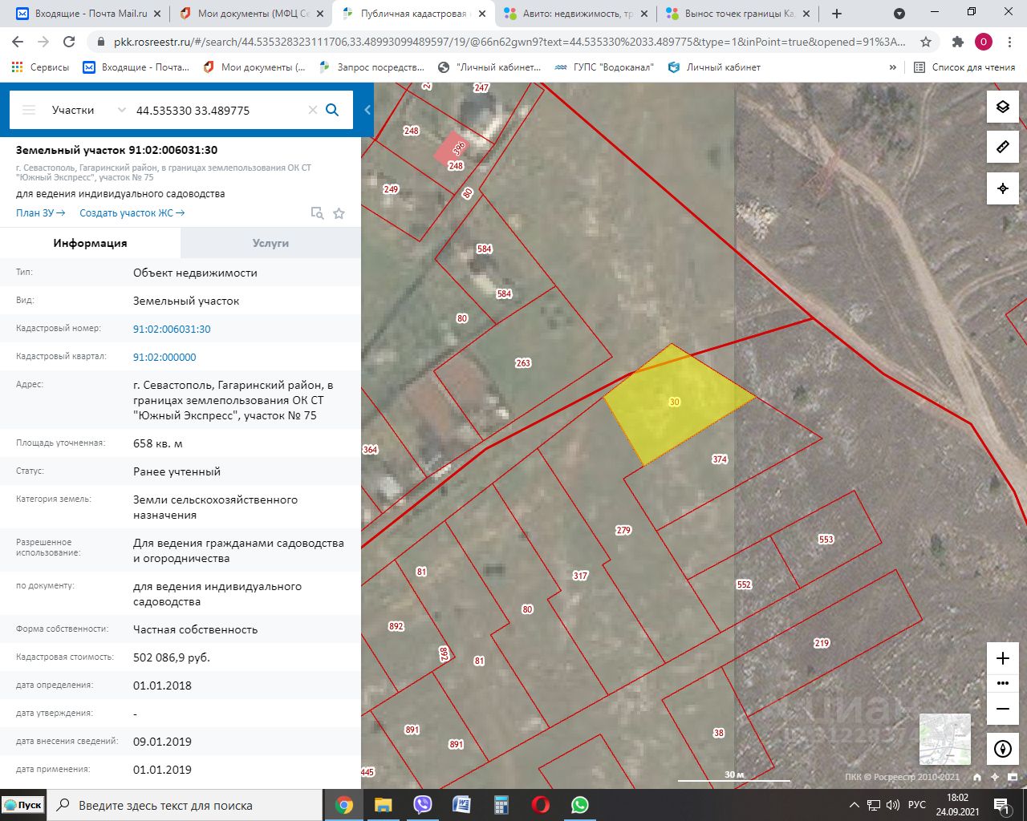Switch to the Услуги tab
Screen dimensions: 1027x821
coord(270,243)
